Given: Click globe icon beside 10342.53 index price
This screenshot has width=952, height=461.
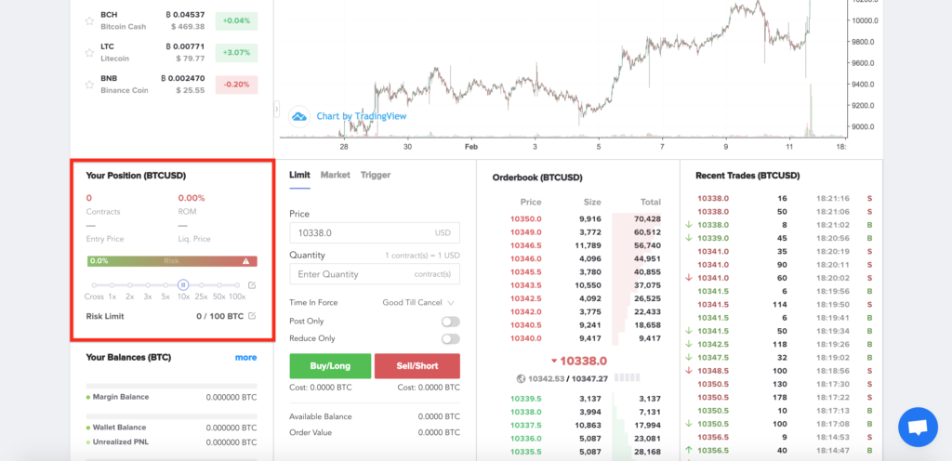Looking at the screenshot, I should [x=521, y=378].
